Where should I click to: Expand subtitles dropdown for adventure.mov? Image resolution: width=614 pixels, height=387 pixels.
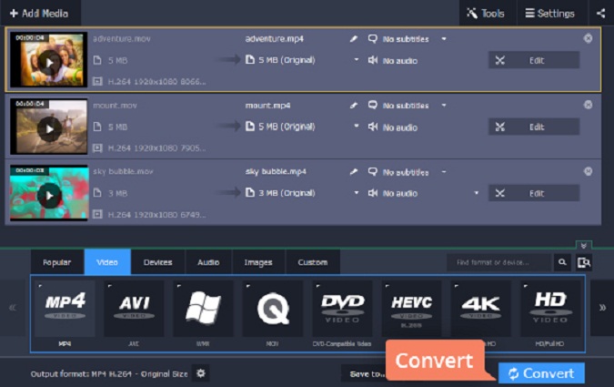444,39
